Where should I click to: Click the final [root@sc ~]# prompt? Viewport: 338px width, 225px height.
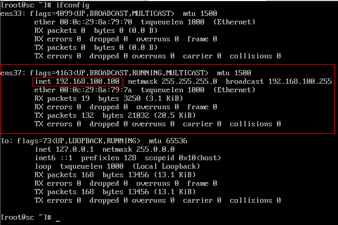(x=26, y=217)
